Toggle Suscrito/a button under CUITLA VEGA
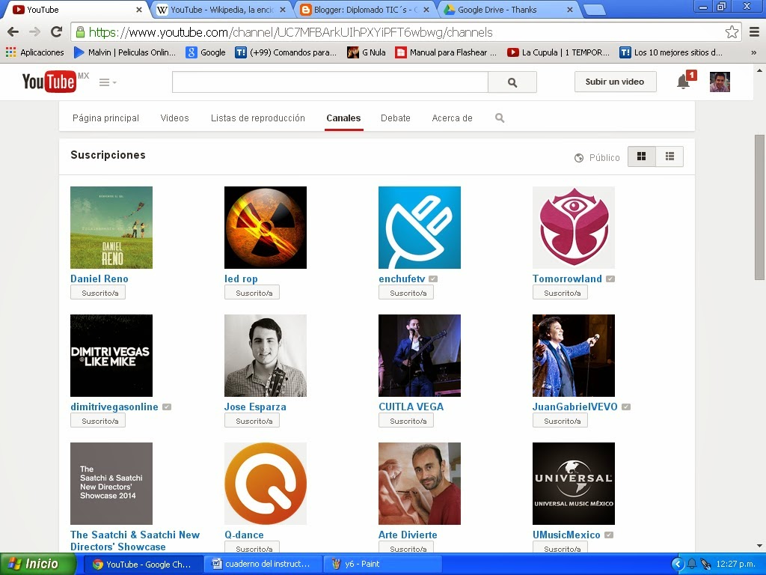The height and width of the screenshot is (575, 766). tap(406, 421)
